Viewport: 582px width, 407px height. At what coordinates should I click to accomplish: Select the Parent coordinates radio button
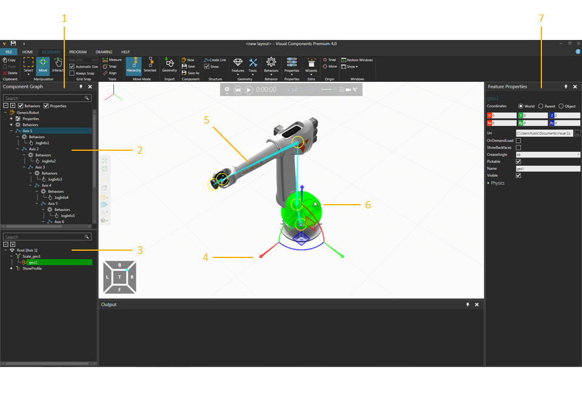[541, 106]
